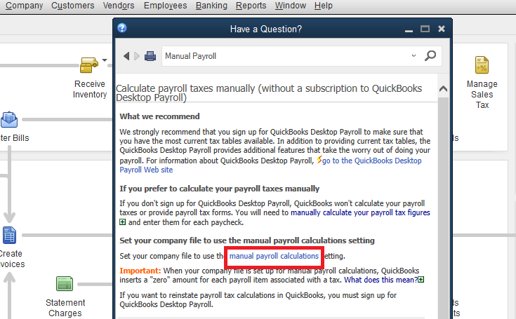The height and width of the screenshot is (319, 516).
Task: Expand the Receive Inventory dropdown arrow
Action: (105, 60)
